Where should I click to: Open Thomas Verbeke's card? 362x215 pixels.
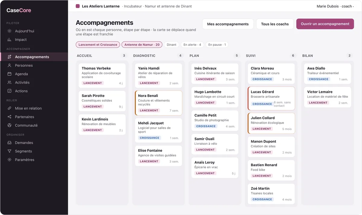102,75
